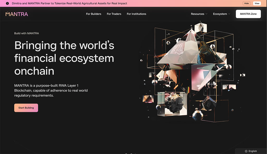Expand the Resources dropdown menu
Image resolution: width=267 pixels, height=154 pixels.
199,14
